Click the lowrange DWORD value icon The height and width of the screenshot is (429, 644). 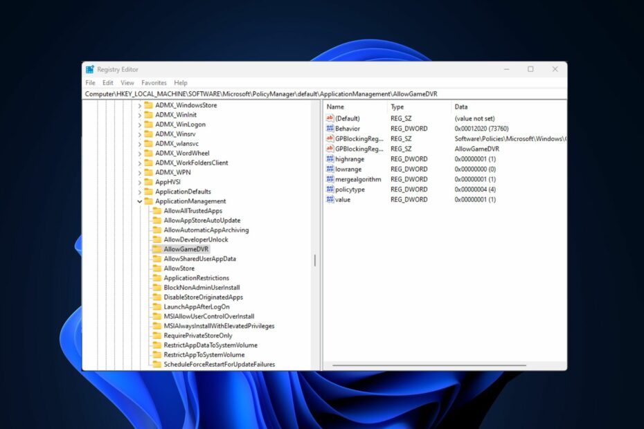(x=330, y=169)
